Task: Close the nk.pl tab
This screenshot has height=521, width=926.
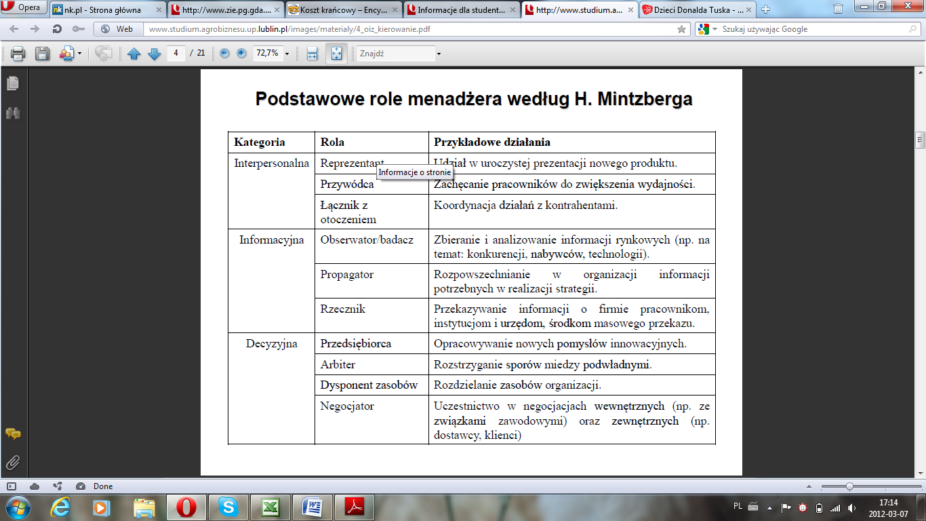Action: [x=159, y=10]
